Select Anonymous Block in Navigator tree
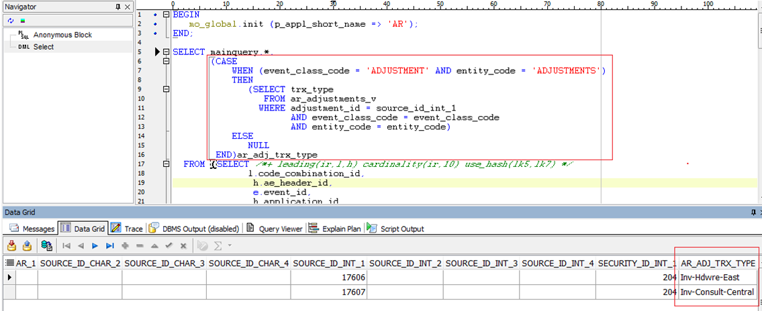The height and width of the screenshot is (311, 762). coord(62,35)
